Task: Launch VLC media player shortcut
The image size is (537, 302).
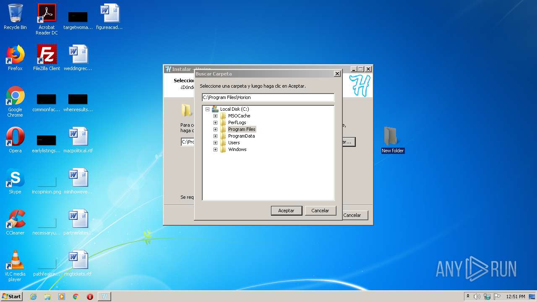Action: point(15,266)
